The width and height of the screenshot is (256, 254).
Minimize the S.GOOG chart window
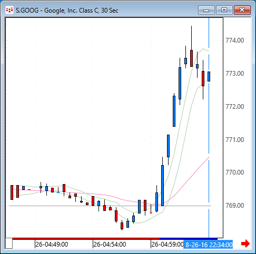tap(206, 10)
